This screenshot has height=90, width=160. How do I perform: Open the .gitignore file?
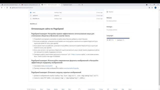pos(35,15)
